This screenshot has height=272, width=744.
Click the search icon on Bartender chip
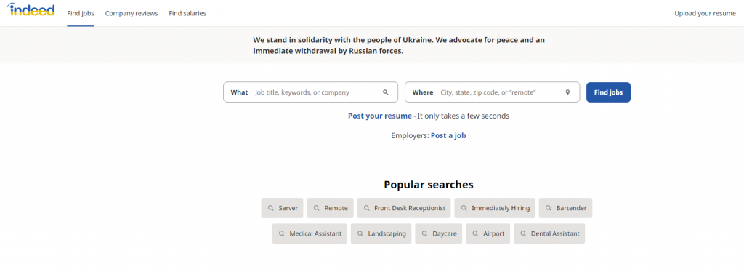[549, 208]
